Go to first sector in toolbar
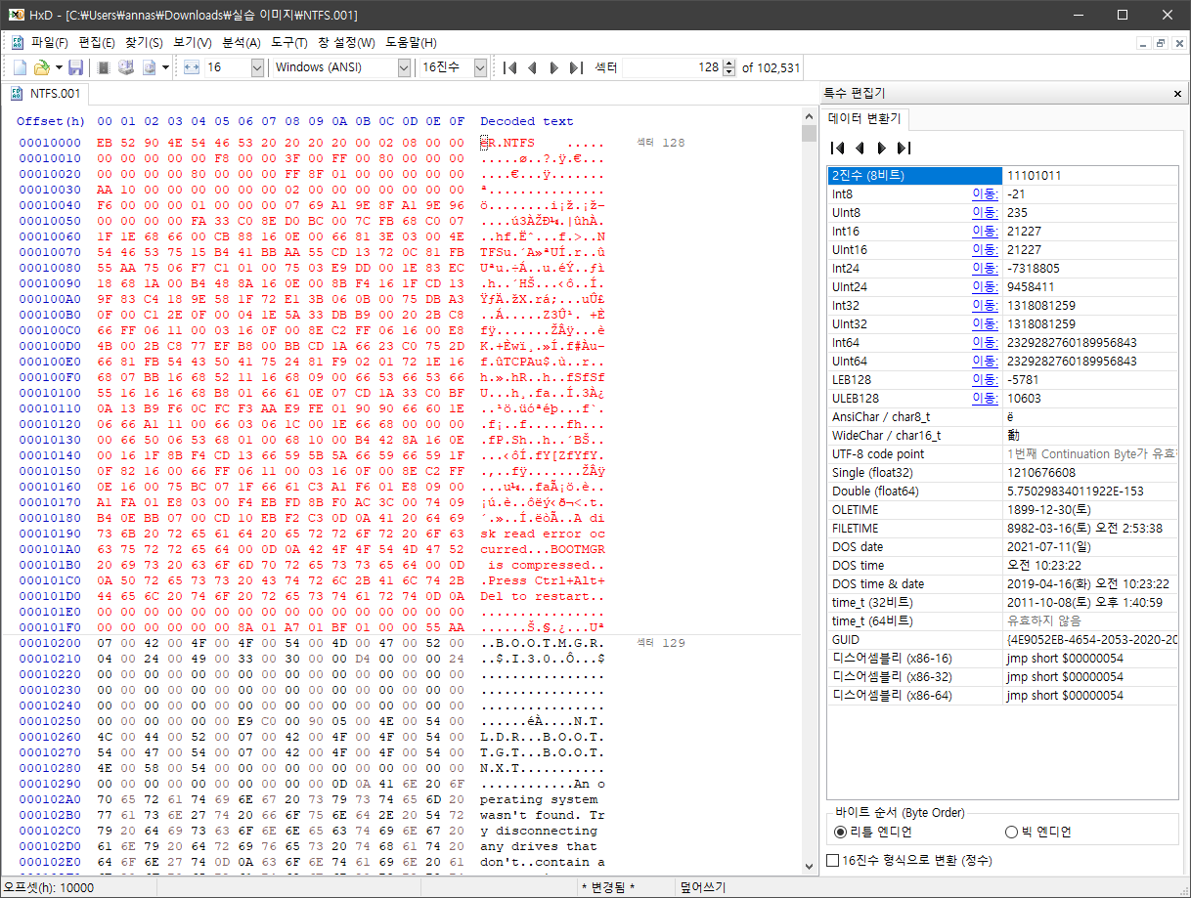 coord(509,67)
